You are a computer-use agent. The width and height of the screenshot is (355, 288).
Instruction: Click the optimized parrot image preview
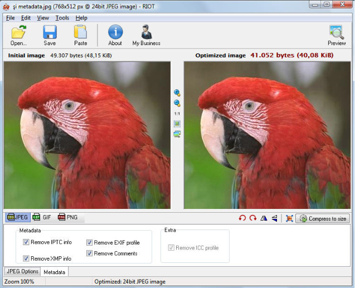coord(266,135)
